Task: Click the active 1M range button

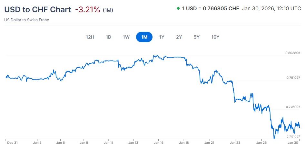Action: [144, 37]
